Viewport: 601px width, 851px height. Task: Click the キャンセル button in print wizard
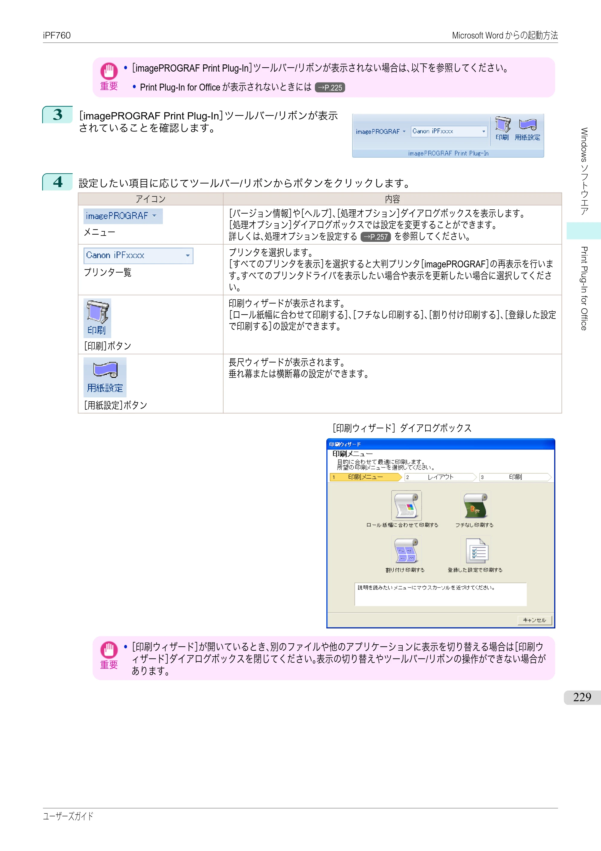coord(534,620)
